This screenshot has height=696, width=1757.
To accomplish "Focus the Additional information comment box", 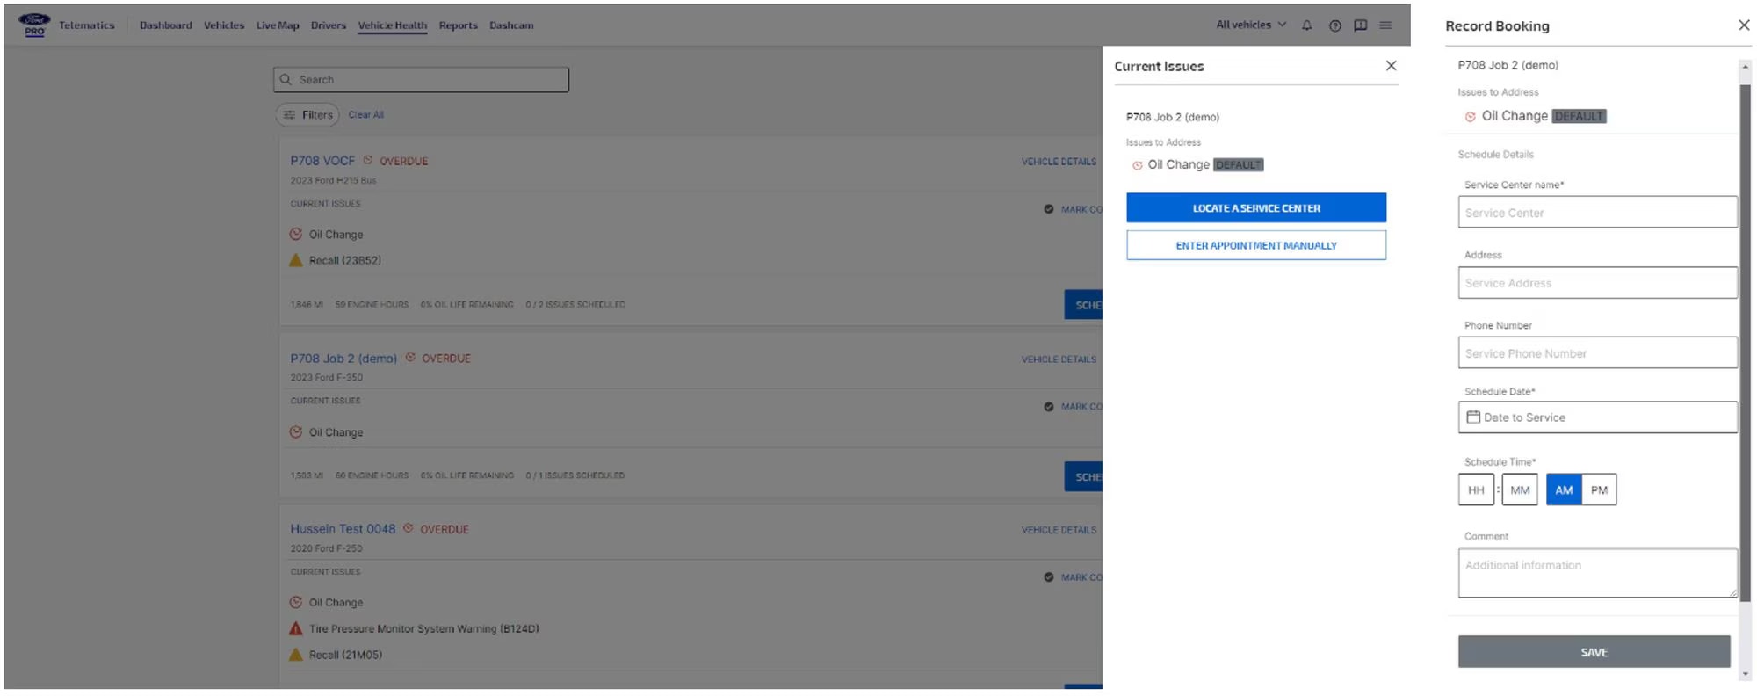I will 1597,573.
